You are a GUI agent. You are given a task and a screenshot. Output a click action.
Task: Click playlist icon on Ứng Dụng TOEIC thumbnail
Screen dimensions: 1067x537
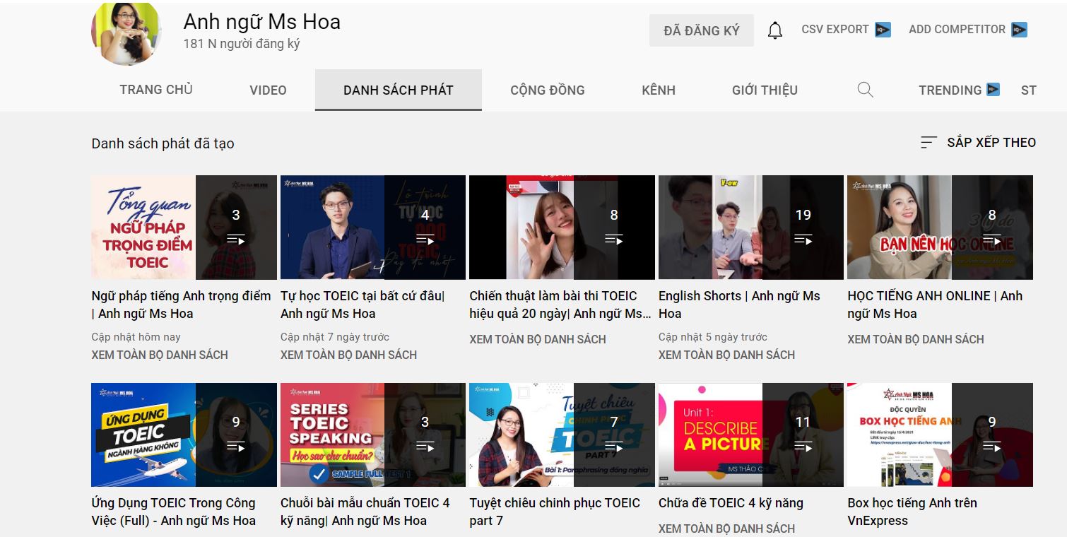pyautogui.click(x=236, y=447)
